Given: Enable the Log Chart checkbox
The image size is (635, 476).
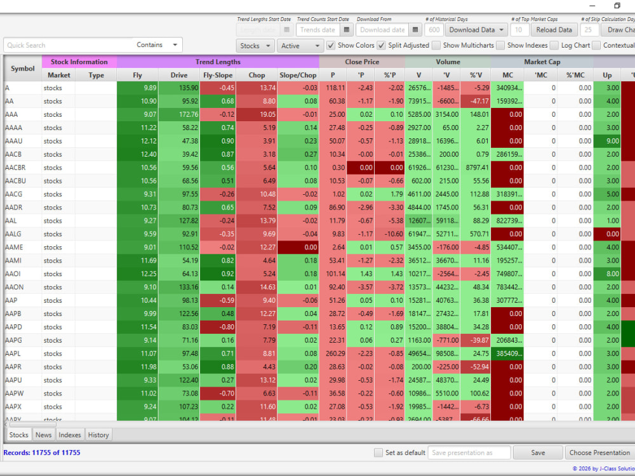Looking at the screenshot, I should tap(554, 45).
